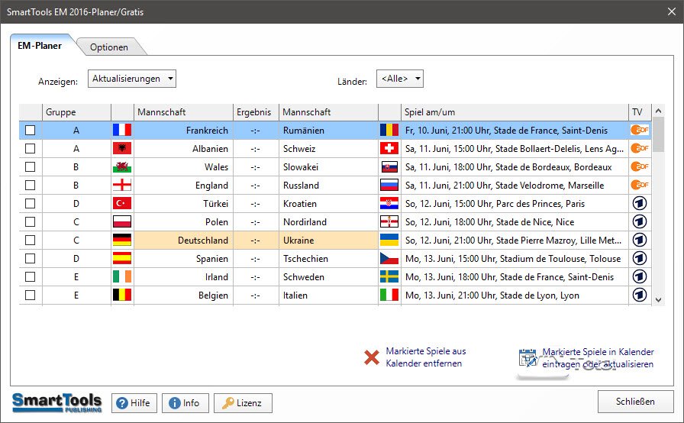Sort by the Gruppe column header
This screenshot has width=684, height=423.
[x=76, y=112]
